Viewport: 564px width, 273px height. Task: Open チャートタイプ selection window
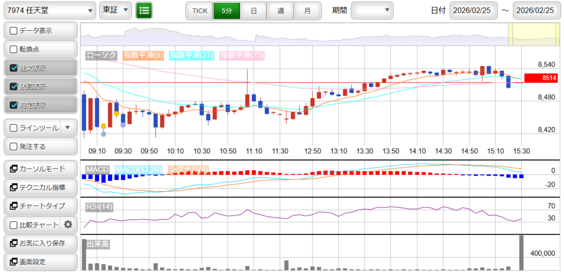point(40,206)
